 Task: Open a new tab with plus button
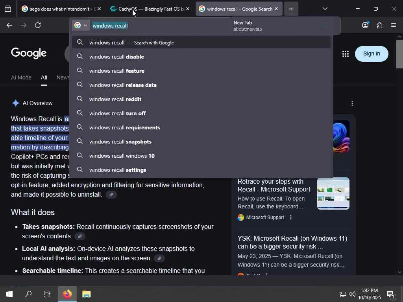point(291,9)
